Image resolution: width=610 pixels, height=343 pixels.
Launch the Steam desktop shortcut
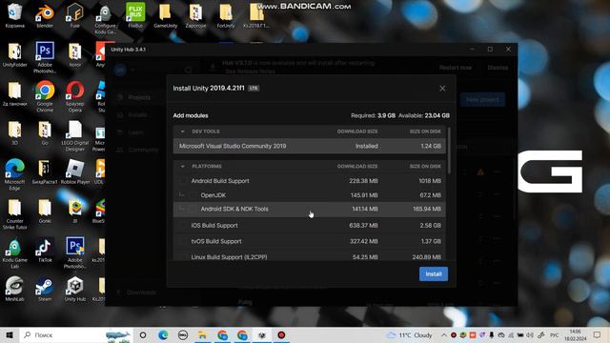[45, 289]
